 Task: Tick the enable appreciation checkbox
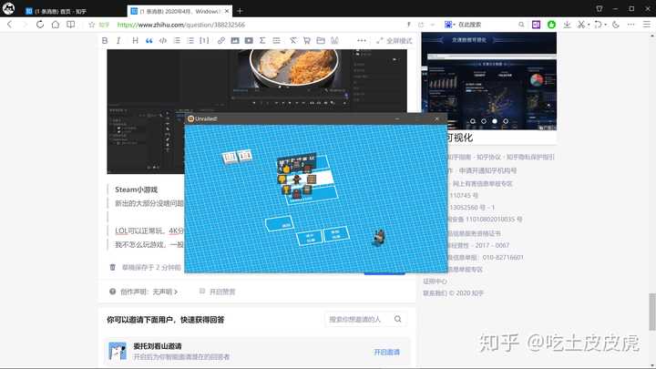point(202,292)
